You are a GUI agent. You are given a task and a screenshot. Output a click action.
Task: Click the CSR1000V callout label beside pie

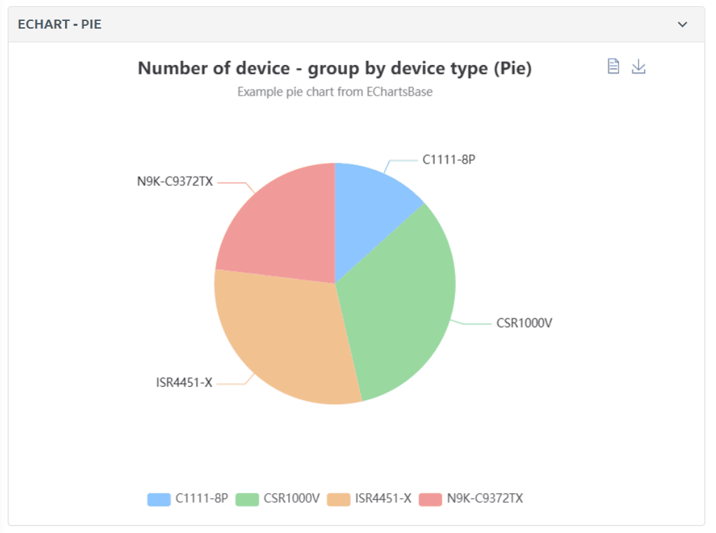(x=524, y=323)
